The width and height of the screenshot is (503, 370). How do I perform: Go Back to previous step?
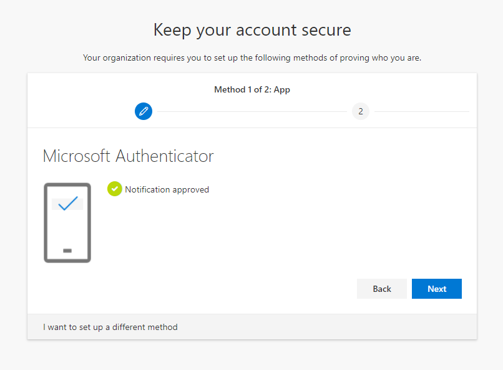click(x=382, y=289)
